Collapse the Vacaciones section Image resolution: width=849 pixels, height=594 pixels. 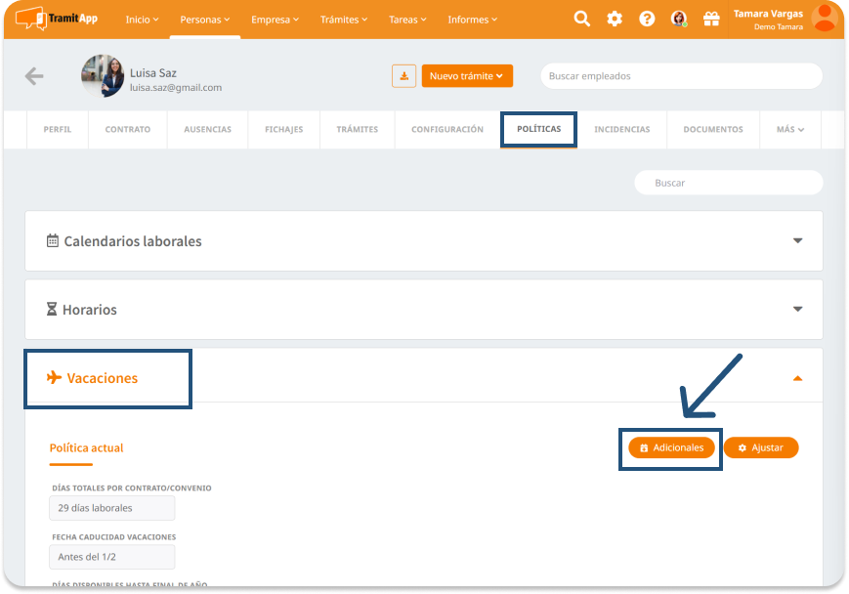[797, 378]
